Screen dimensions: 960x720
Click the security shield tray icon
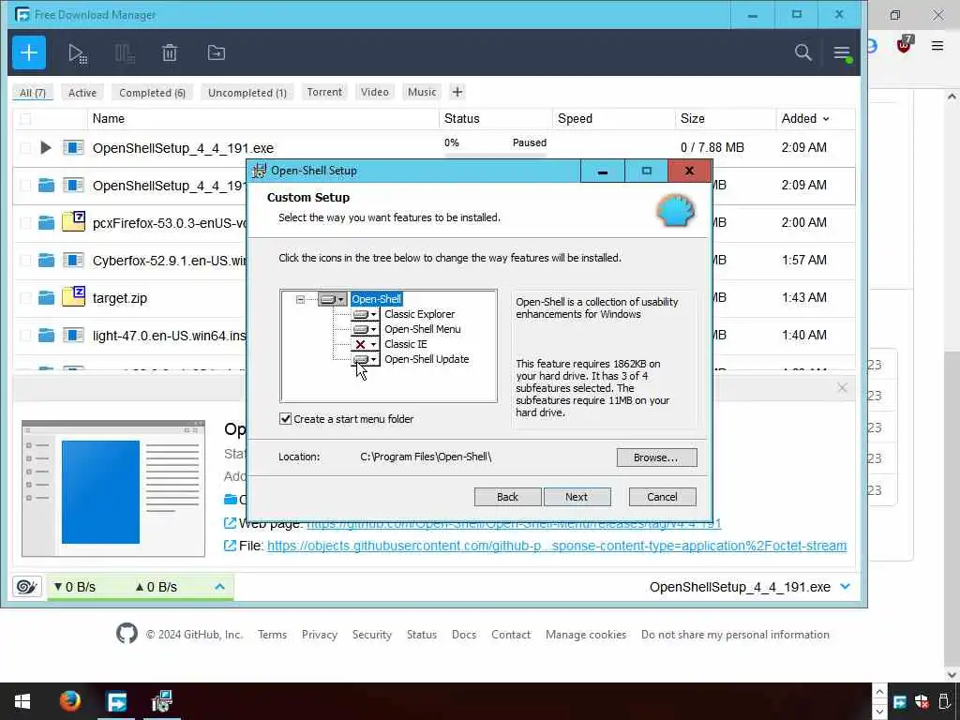[x=922, y=701]
